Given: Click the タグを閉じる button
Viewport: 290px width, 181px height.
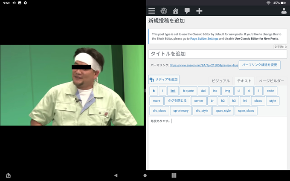Looking at the screenshot, I should coord(177,101).
